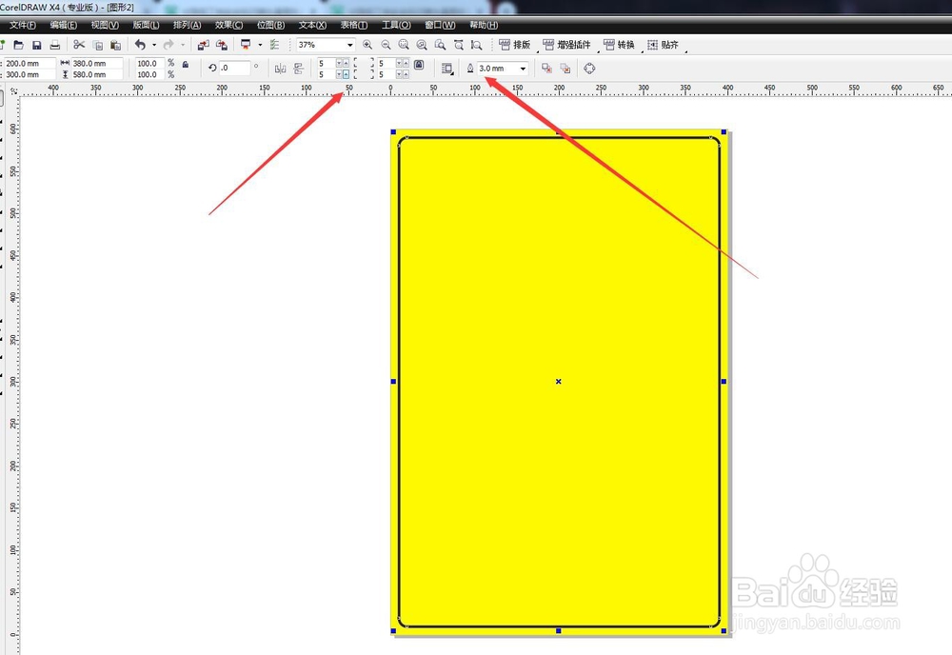Click the rotation angle field
The width and height of the screenshot is (952, 655).
tap(235, 68)
